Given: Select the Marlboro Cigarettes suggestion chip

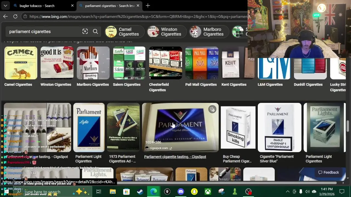Looking at the screenshot, I should 209,31.
